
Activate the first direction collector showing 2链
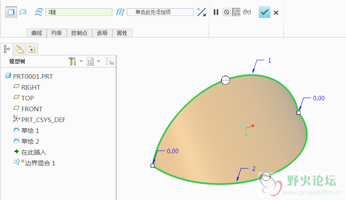tap(79, 12)
